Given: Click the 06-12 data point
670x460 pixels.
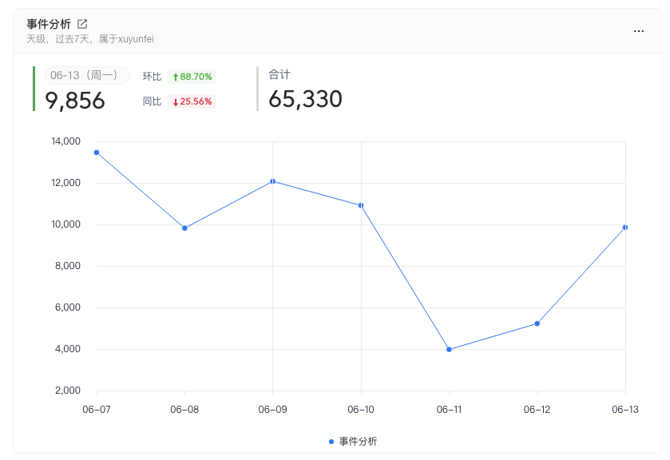Looking at the screenshot, I should pyautogui.click(x=537, y=323).
